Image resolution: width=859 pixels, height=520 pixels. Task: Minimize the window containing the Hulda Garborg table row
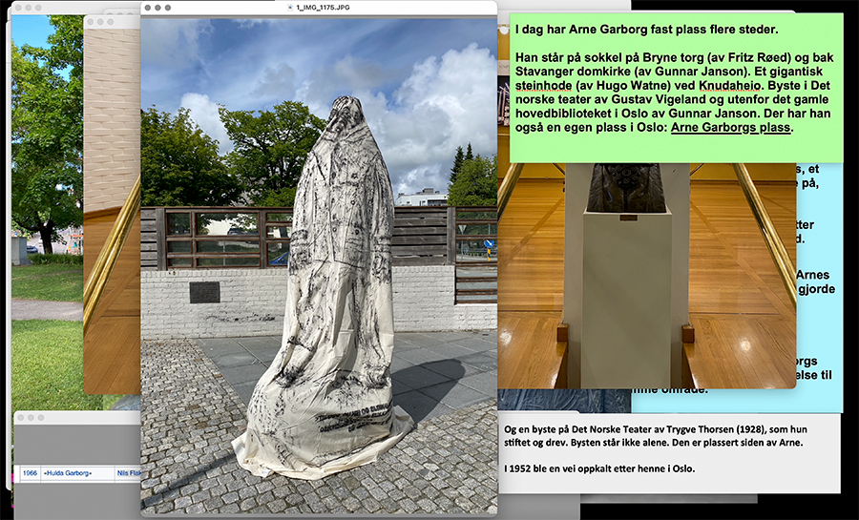point(31,418)
